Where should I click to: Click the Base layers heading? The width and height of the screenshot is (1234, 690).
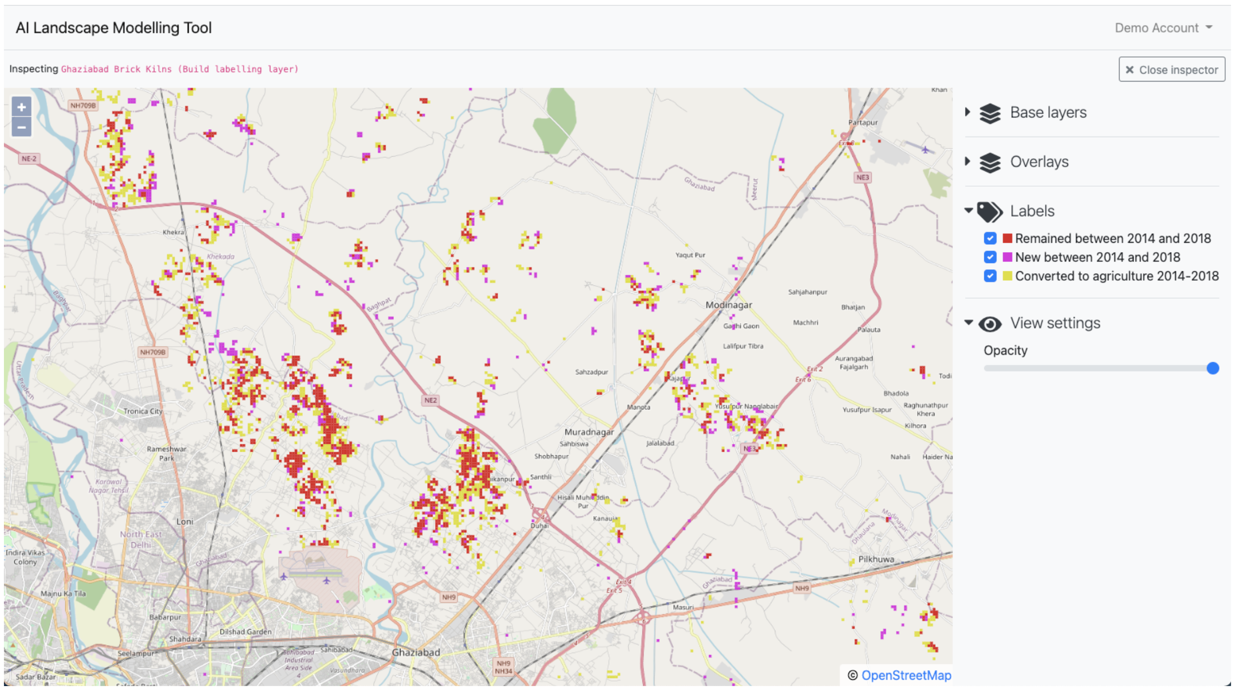1048,113
